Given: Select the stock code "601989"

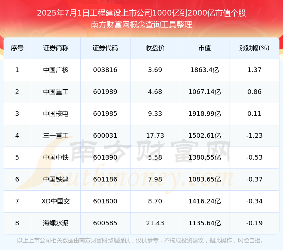Looking at the screenshot, I should pos(105,92).
